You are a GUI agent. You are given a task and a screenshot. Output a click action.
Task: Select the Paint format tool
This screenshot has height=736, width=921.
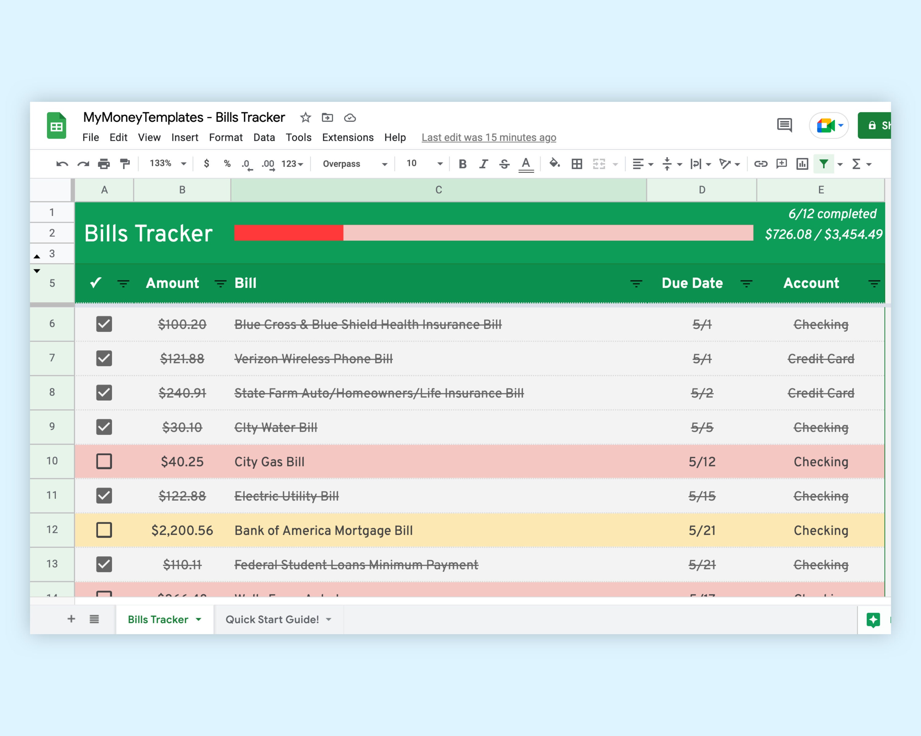coord(125,164)
